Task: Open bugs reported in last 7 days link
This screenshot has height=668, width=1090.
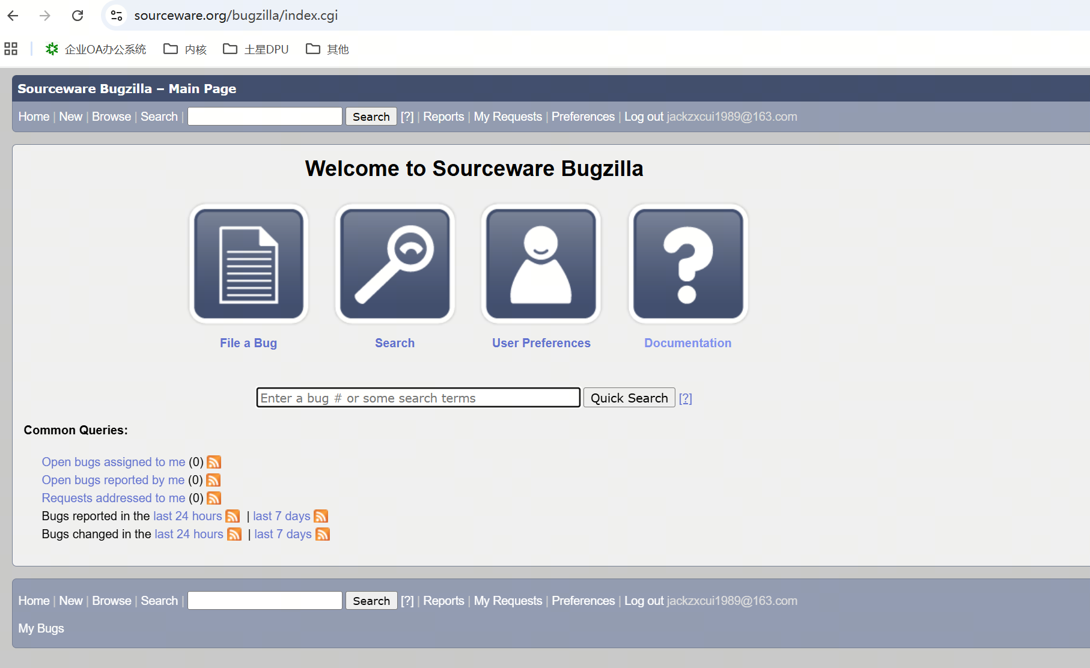Action: (x=282, y=516)
